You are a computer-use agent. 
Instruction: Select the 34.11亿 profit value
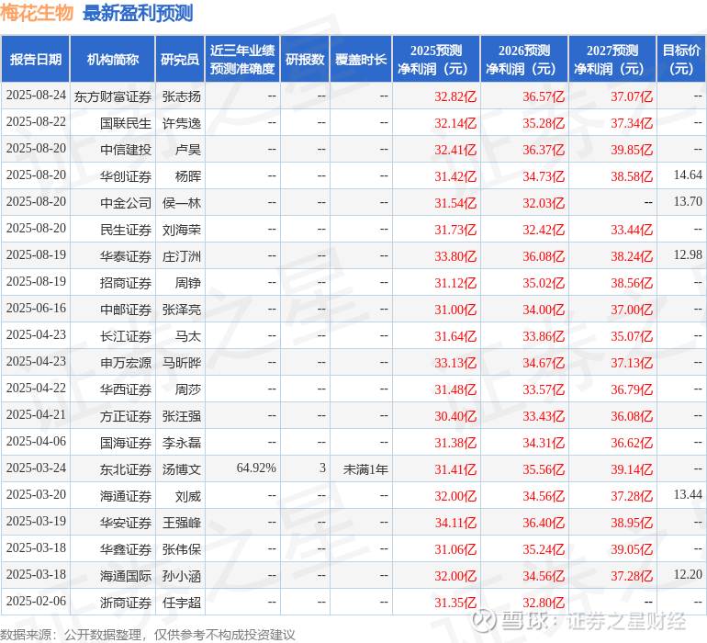pyautogui.click(x=455, y=523)
